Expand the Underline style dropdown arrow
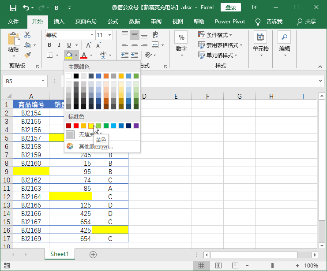The height and width of the screenshot is (271, 327). pos(76,45)
